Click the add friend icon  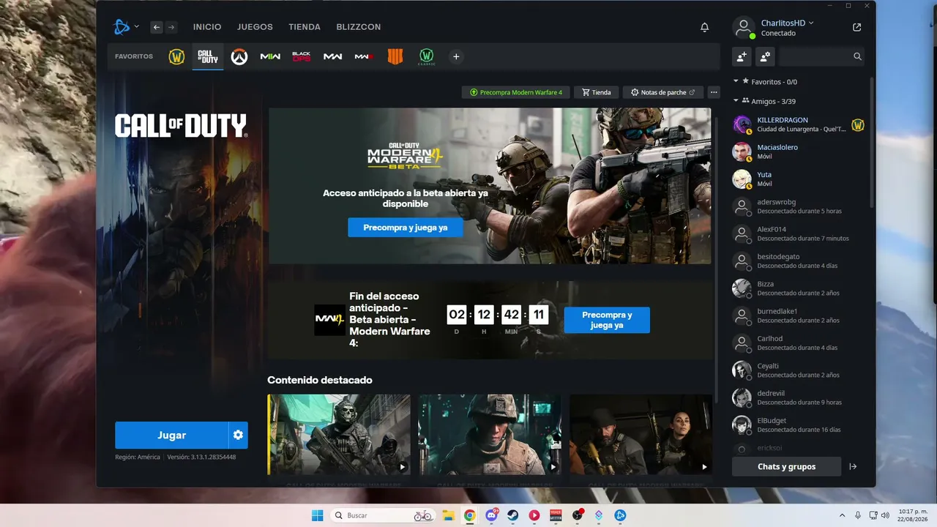coord(742,56)
